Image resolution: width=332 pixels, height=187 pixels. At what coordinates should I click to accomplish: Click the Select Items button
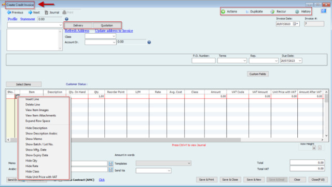click(23, 84)
